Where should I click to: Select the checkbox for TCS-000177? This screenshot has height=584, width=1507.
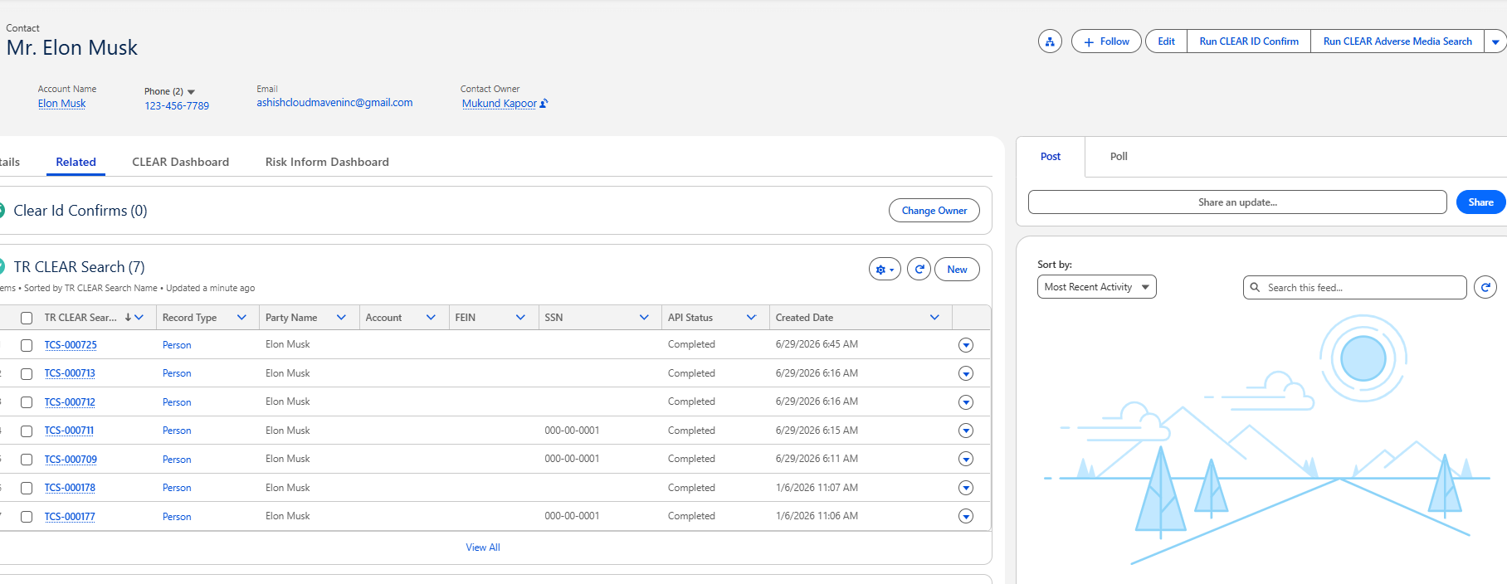point(27,517)
